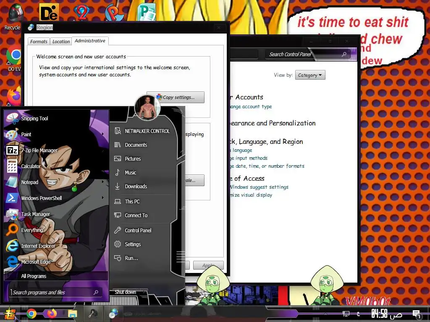Launch Microsoft Edge from Start menu
430x322 pixels.
click(x=56, y=262)
